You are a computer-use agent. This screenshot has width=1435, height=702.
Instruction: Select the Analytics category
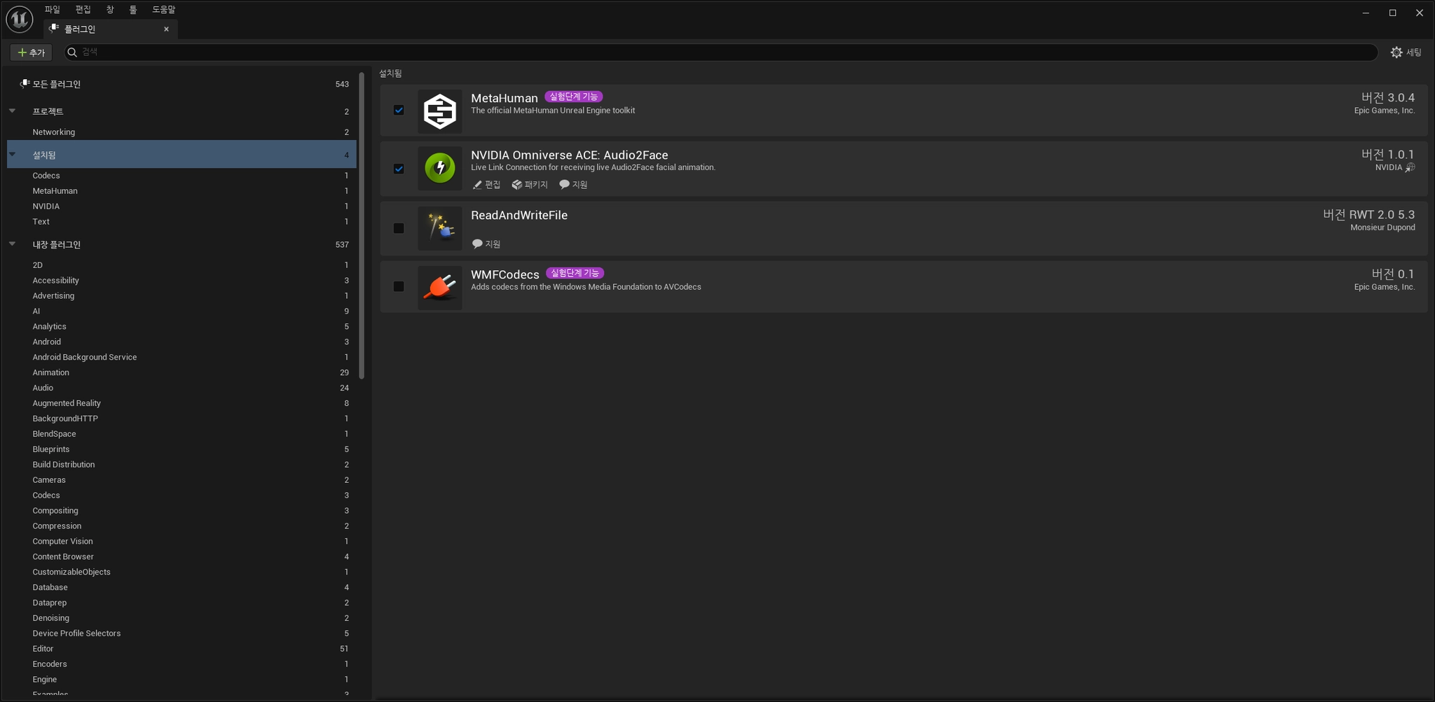pos(181,327)
